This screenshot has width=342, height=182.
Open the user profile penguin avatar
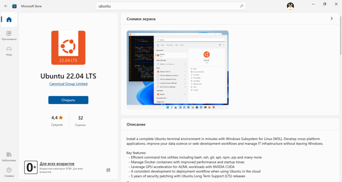click(x=290, y=6)
